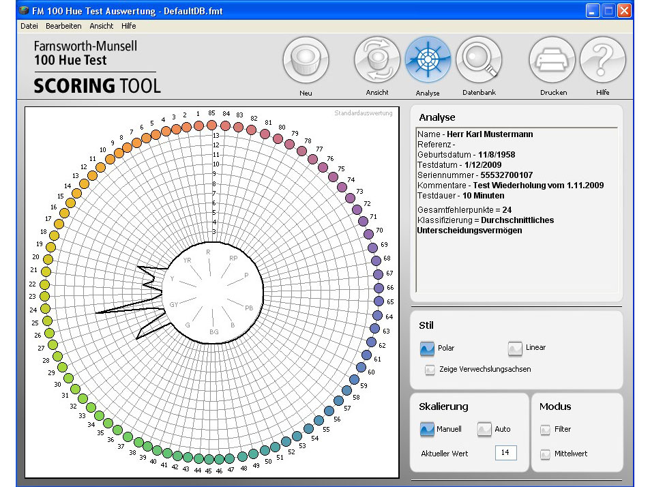650x487 pixels.
Task: Open the Datenbank magnifier icon
Action: (479, 59)
